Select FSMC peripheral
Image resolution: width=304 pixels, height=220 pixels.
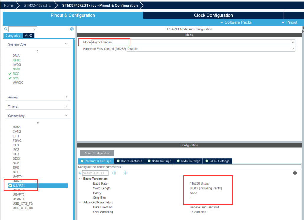(17, 140)
